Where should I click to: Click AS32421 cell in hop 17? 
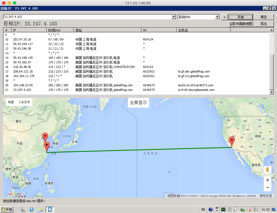[149, 71]
